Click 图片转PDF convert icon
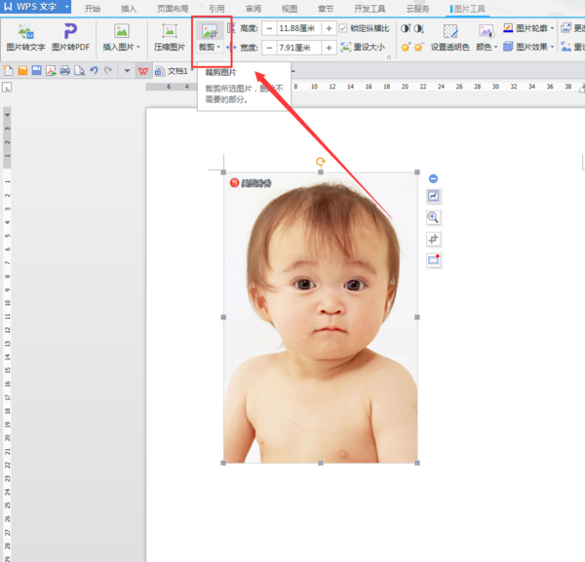 tap(71, 37)
